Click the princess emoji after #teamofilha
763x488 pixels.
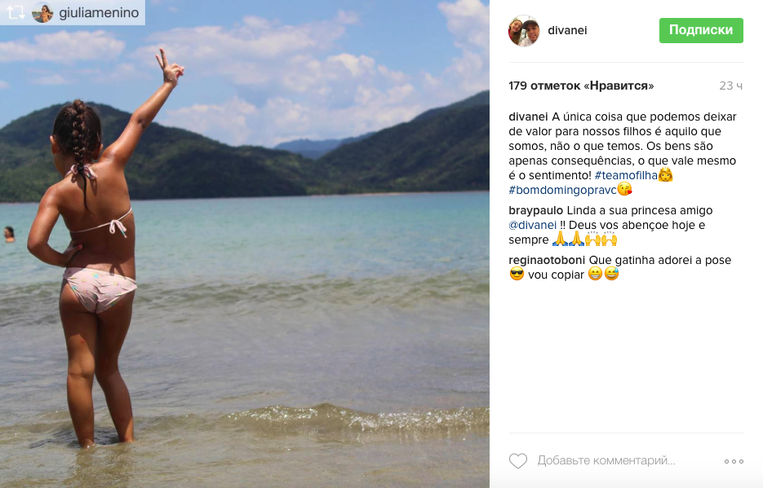click(665, 174)
